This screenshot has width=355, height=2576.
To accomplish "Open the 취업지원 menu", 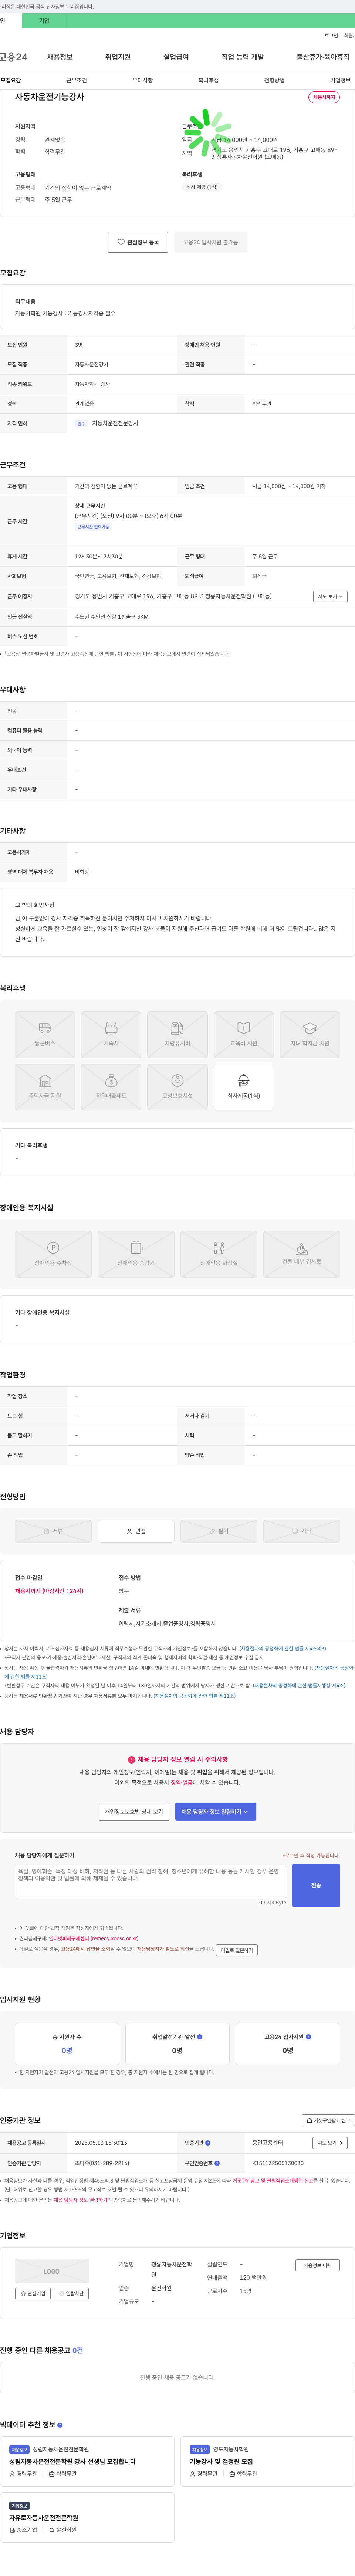I will (x=118, y=57).
